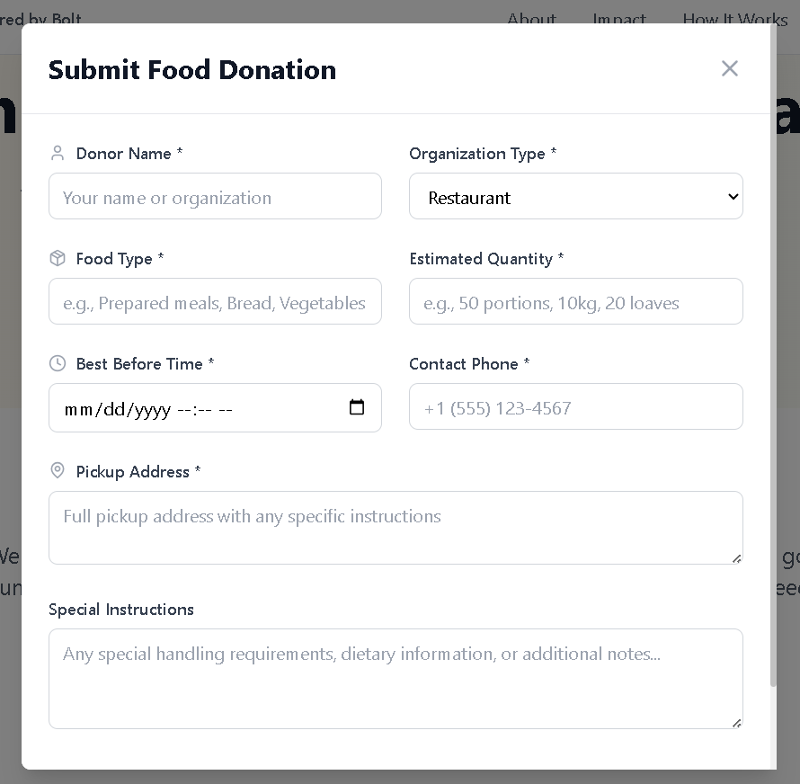Open the Impact page
This screenshot has width=800, height=784.
pos(619,19)
